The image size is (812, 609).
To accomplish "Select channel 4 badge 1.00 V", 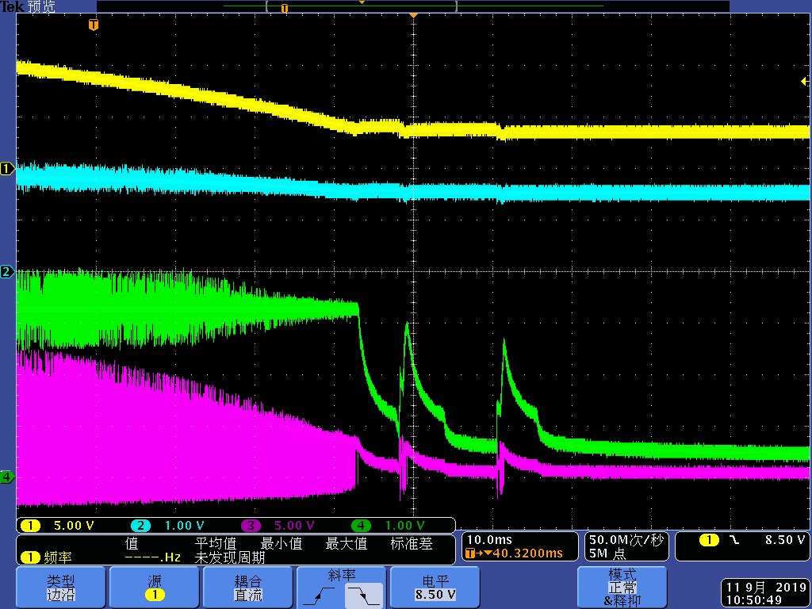I will (388, 526).
